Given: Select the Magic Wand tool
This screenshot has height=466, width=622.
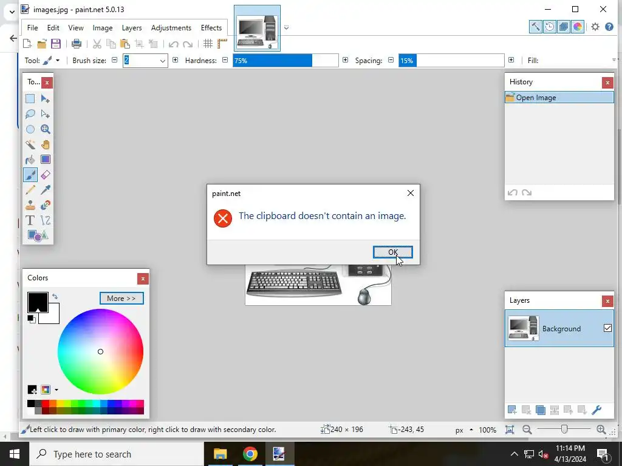Looking at the screenshot, I should (30, 144).
